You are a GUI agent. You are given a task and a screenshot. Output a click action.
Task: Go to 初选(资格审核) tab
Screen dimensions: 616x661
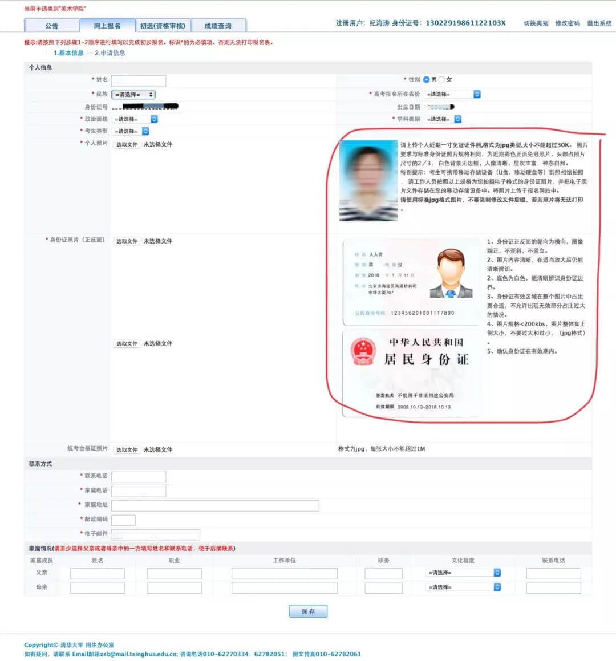pos(163,26)
